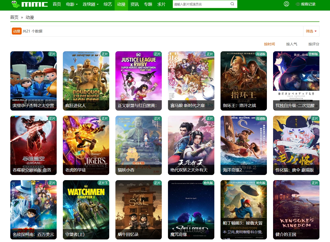Click the title text 疯狂进化人

click(x=76, y=106)
